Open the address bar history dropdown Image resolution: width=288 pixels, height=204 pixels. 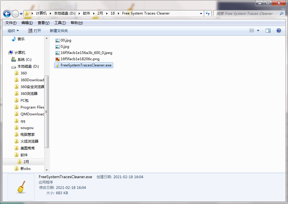click(x=201, y=14)
